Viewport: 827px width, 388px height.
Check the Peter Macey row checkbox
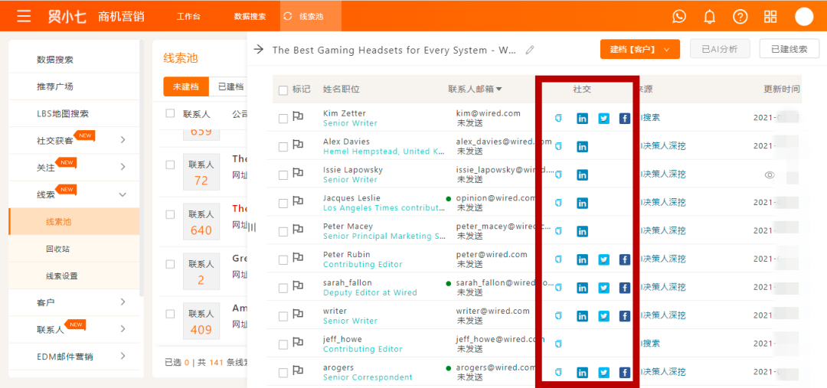pos(283,231)
